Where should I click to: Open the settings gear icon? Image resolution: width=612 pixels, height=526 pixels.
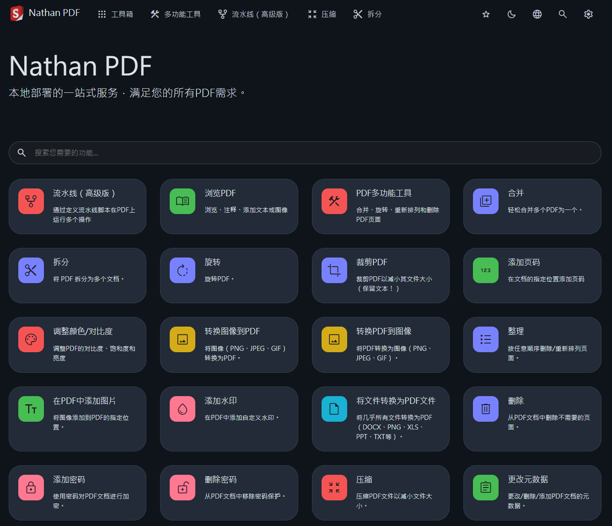point(589,14)
